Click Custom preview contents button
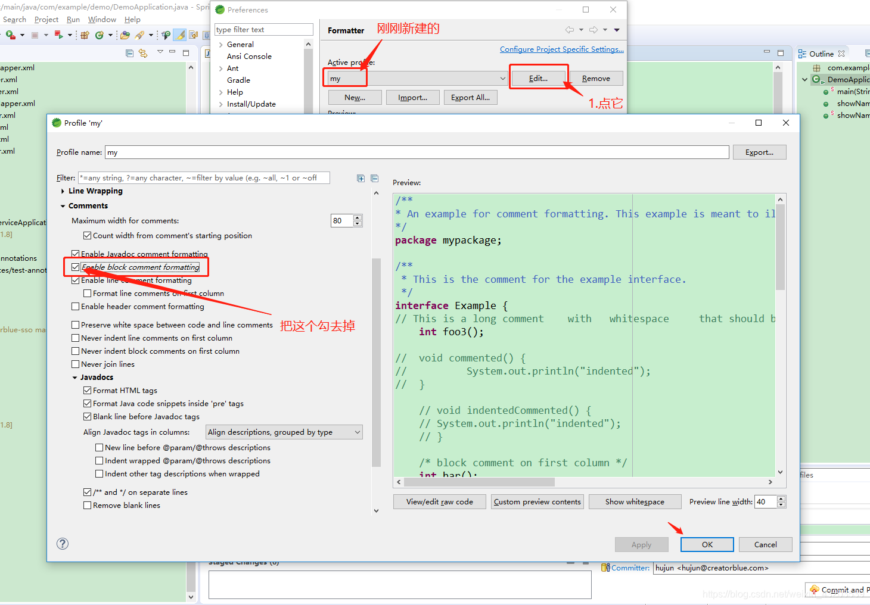This screenshot has height=605, width=870. pyautogui.click(x=537, y=501)
